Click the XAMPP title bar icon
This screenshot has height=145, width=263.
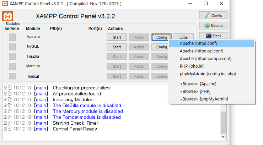click(5, 4)
